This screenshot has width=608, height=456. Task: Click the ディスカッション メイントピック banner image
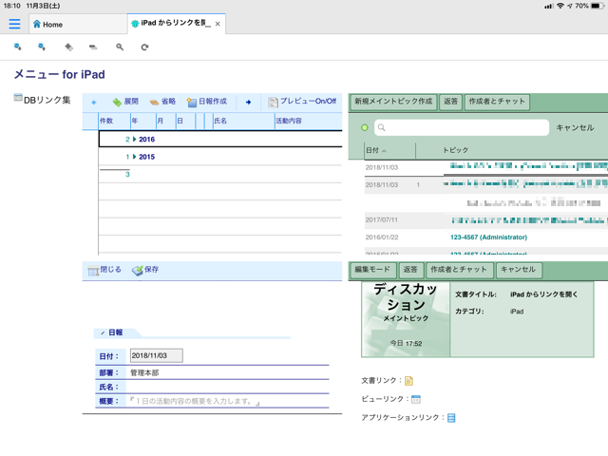[x=406, y=319]
